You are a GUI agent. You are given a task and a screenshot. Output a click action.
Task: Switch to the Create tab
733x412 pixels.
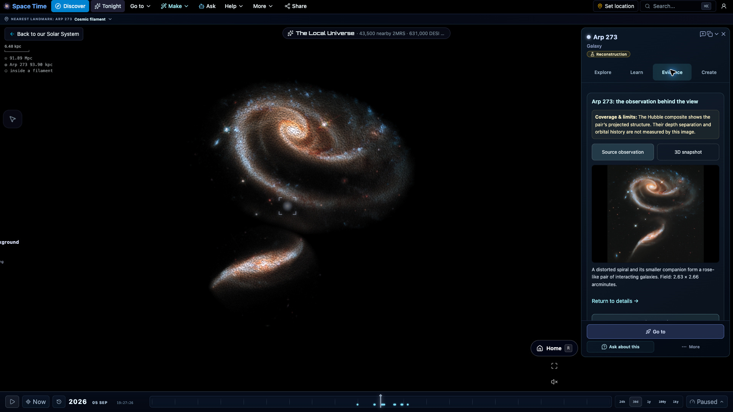tap(709, 72)
